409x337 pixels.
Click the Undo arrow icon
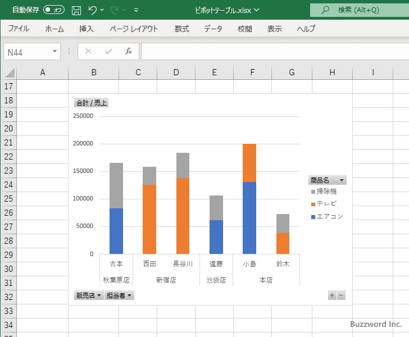tap(92, 10)
